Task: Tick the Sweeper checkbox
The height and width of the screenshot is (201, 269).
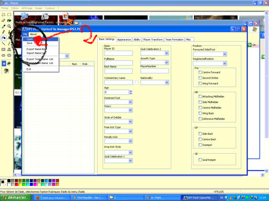Action: 200,145
